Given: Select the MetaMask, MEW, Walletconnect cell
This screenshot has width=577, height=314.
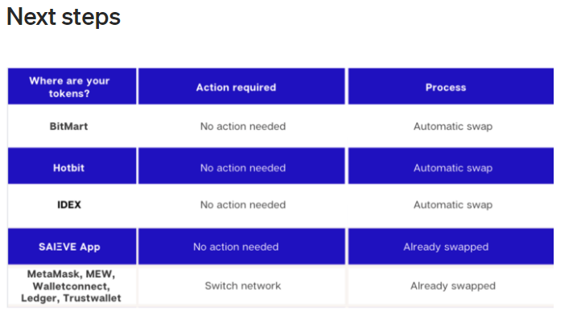Looking at the screenshot, I should click(71, 286).
